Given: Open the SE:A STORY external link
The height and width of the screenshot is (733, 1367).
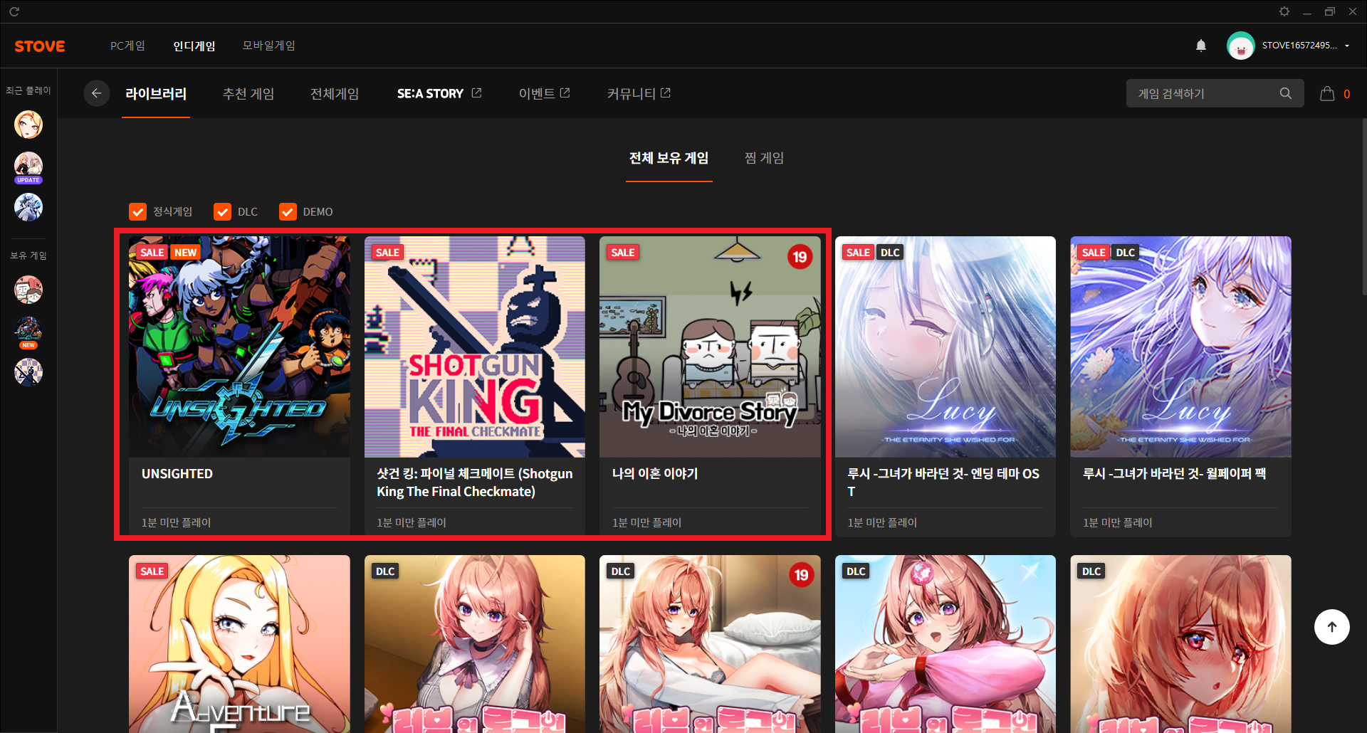Looking at the screenshot, I should point(439,94).
